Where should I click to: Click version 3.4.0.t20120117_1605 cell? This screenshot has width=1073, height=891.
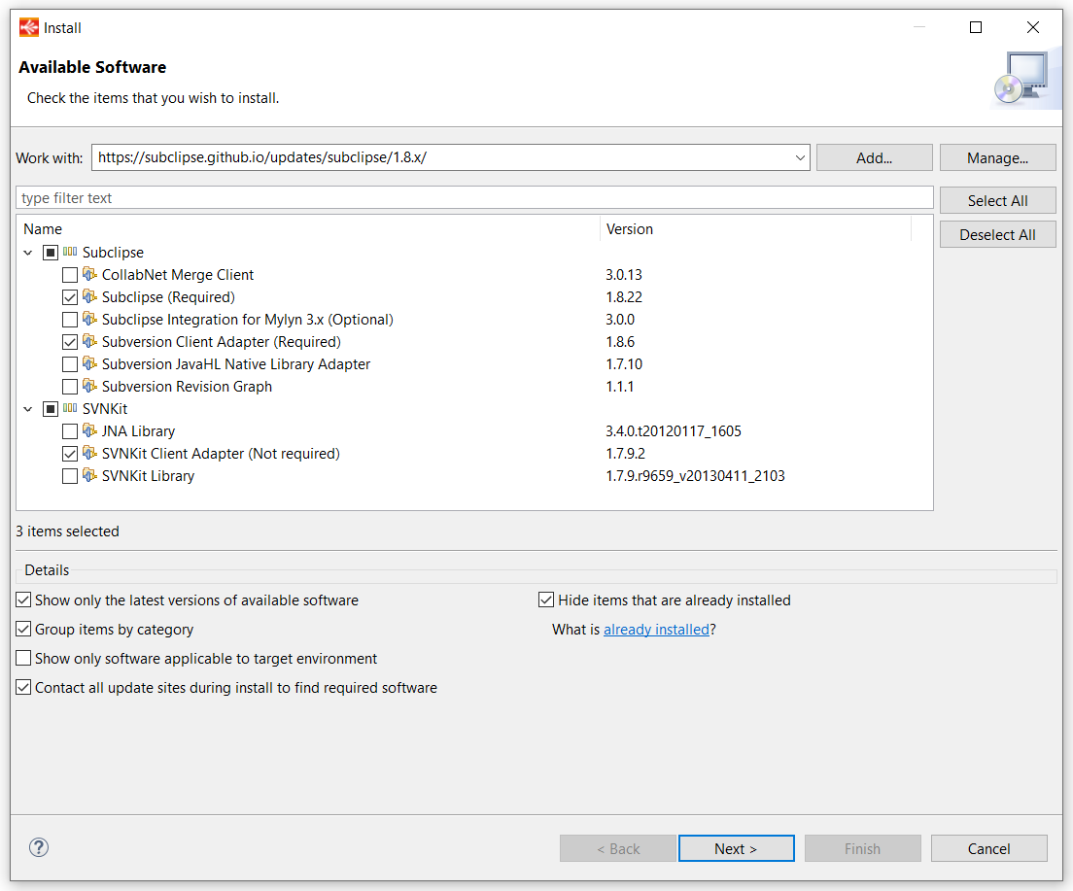click(674, 431)
